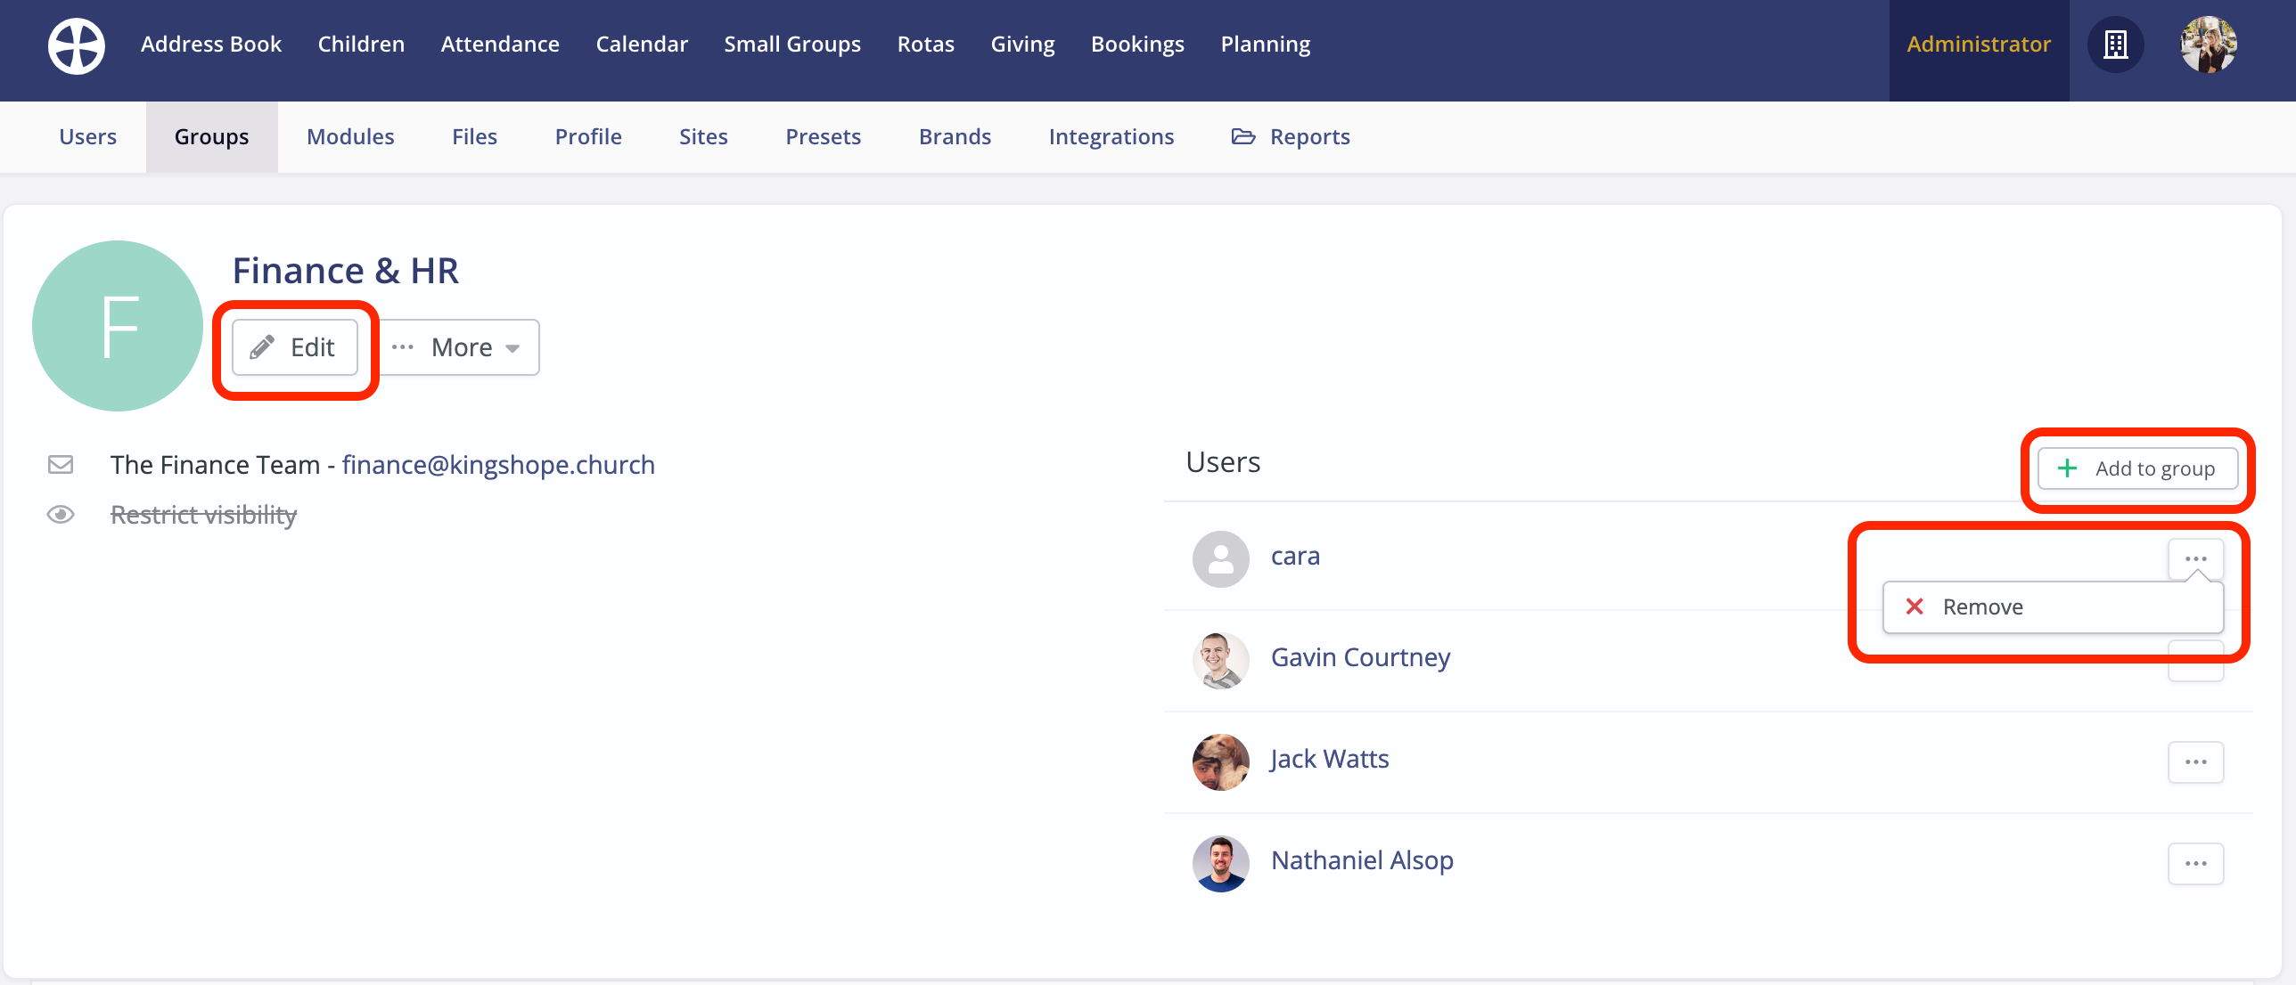Toggle Restrict visibility via the eye icon
2296x985 pixels.
click(x=60, y=515)
